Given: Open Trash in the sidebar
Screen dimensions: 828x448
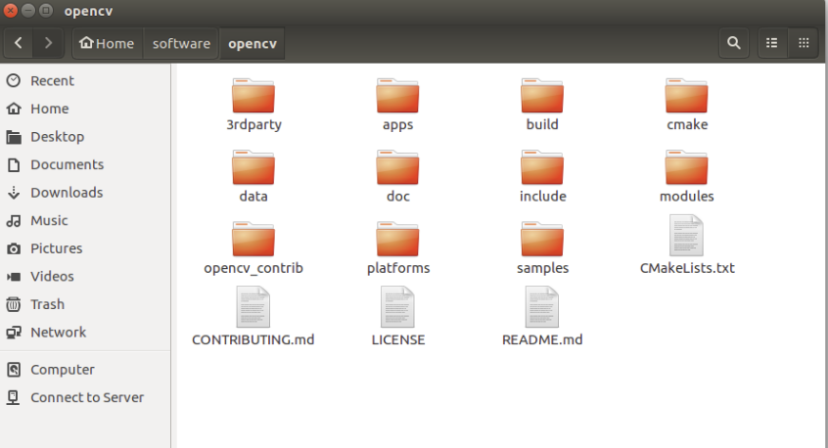Looking at the screenshot, I should [85, 304].
